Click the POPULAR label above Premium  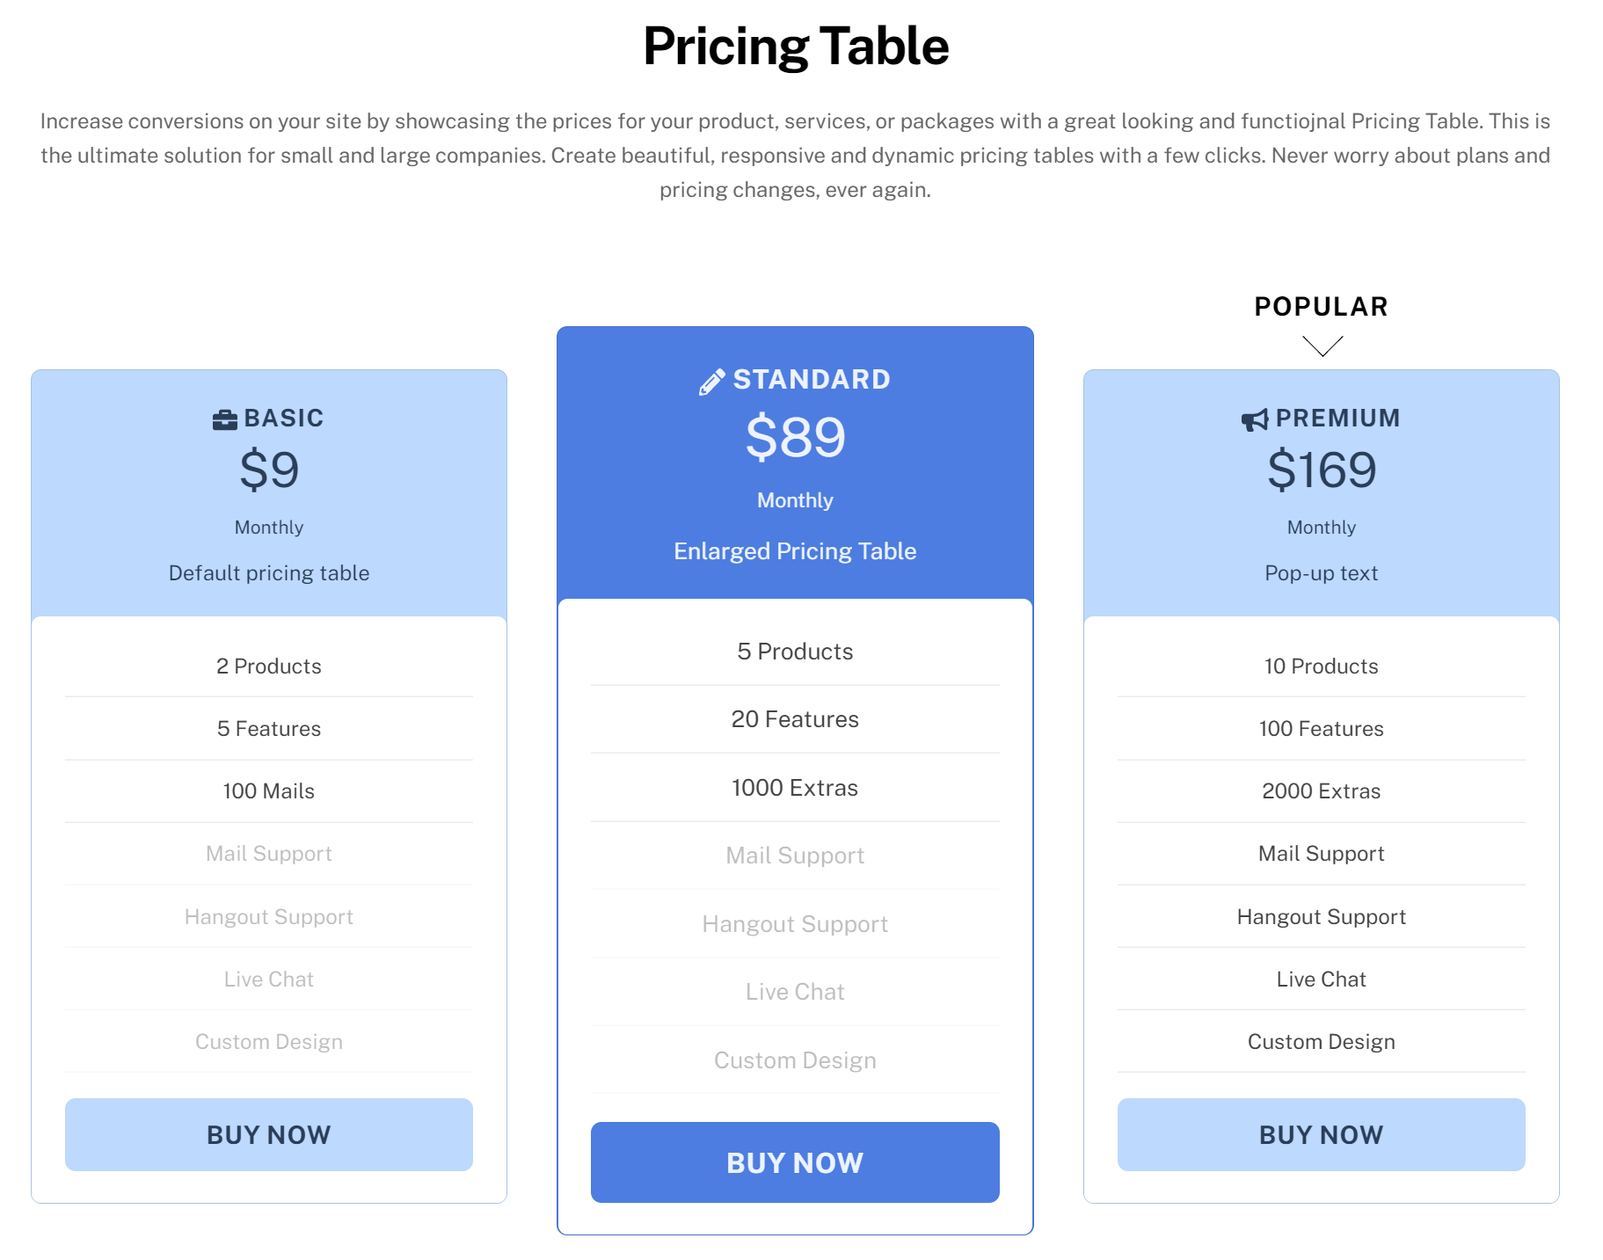point(1321,306)
